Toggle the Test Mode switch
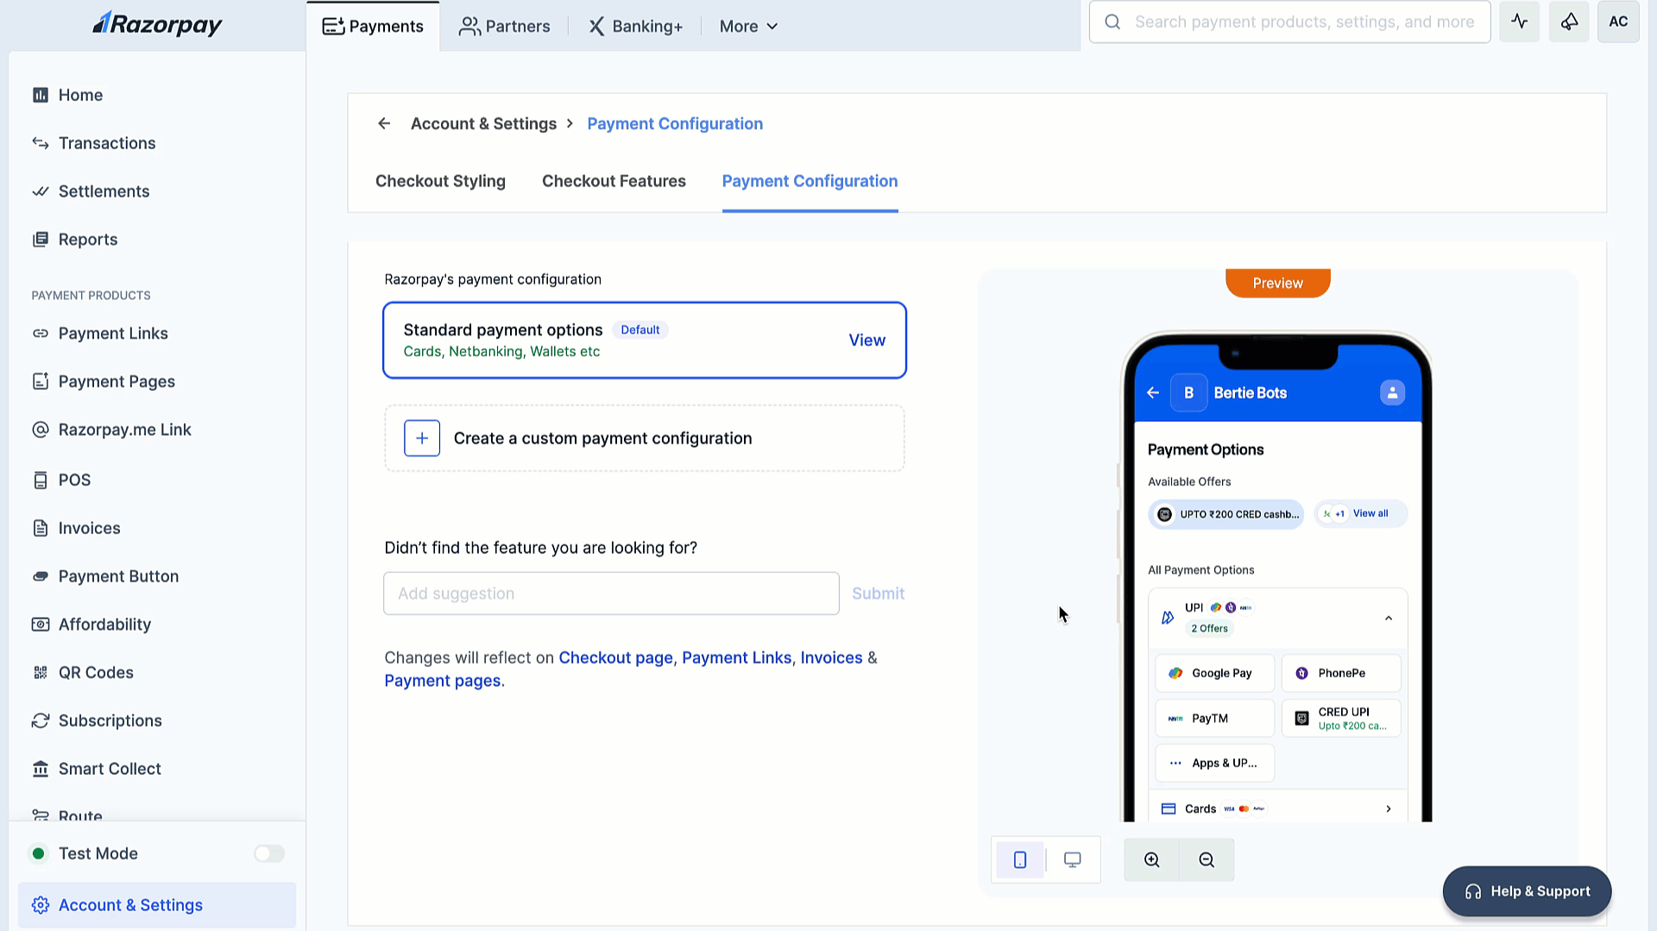Viewport: 1657px width, 931px height. 269,853
